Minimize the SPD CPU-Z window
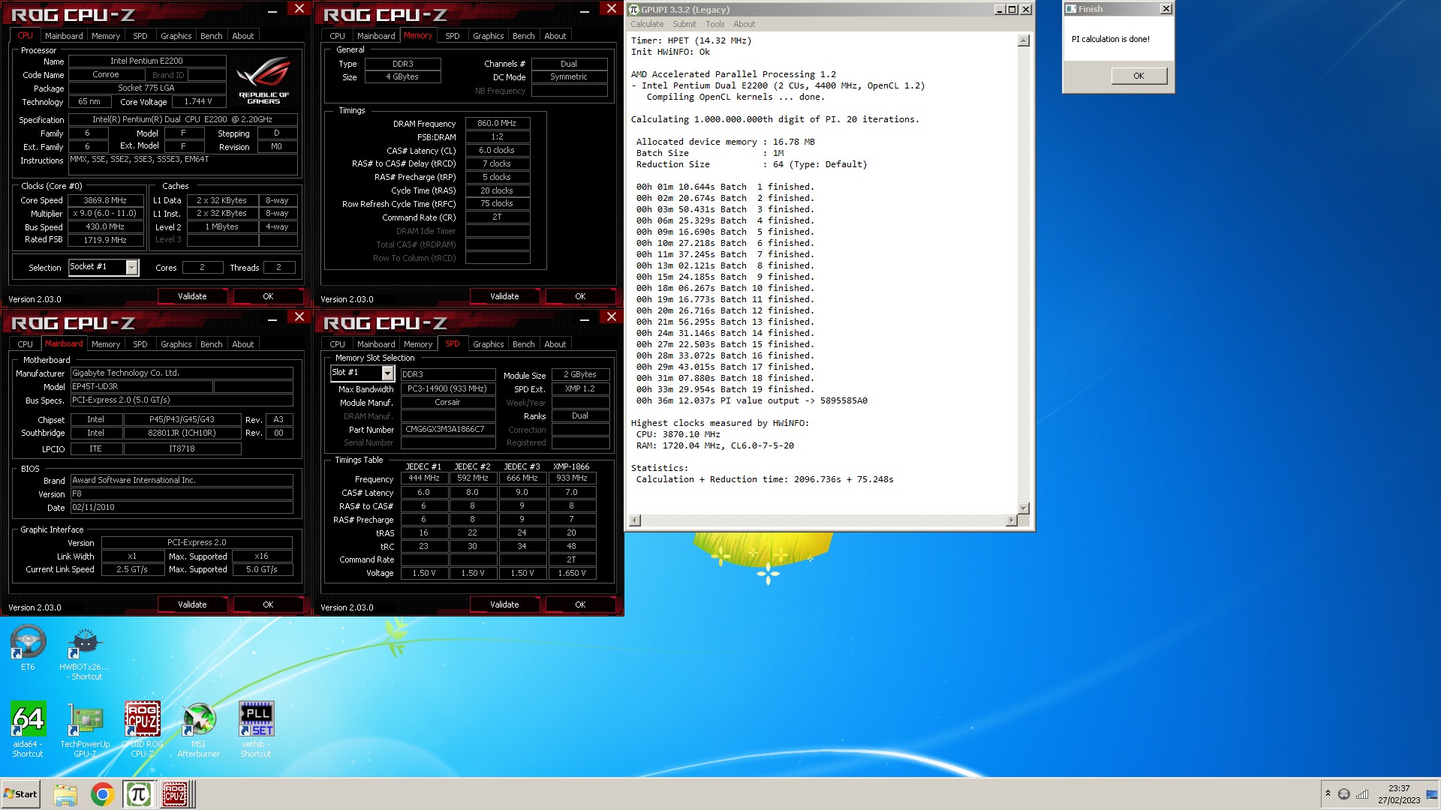Screen dimensions: 1441x810 point(584,319)
